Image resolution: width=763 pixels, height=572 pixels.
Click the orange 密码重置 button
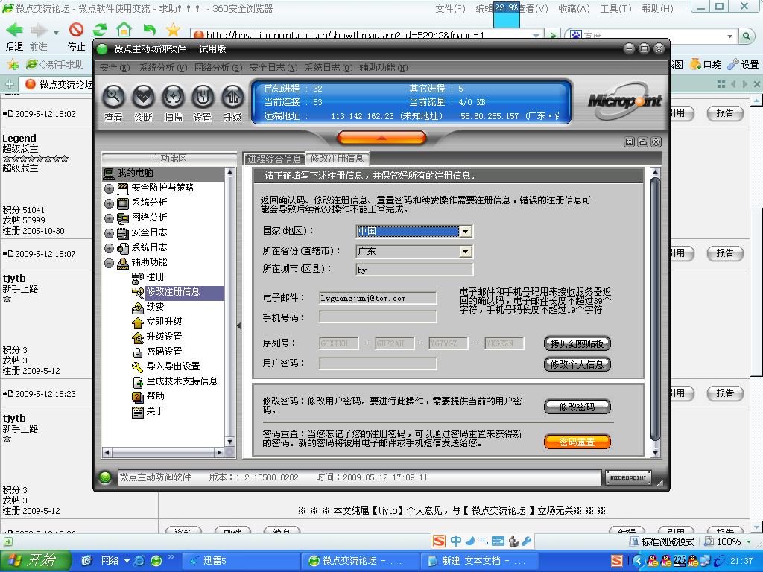pos(577,442)
